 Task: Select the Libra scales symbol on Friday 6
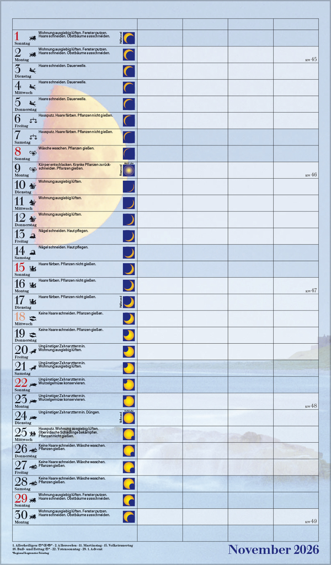pos(33,119)
